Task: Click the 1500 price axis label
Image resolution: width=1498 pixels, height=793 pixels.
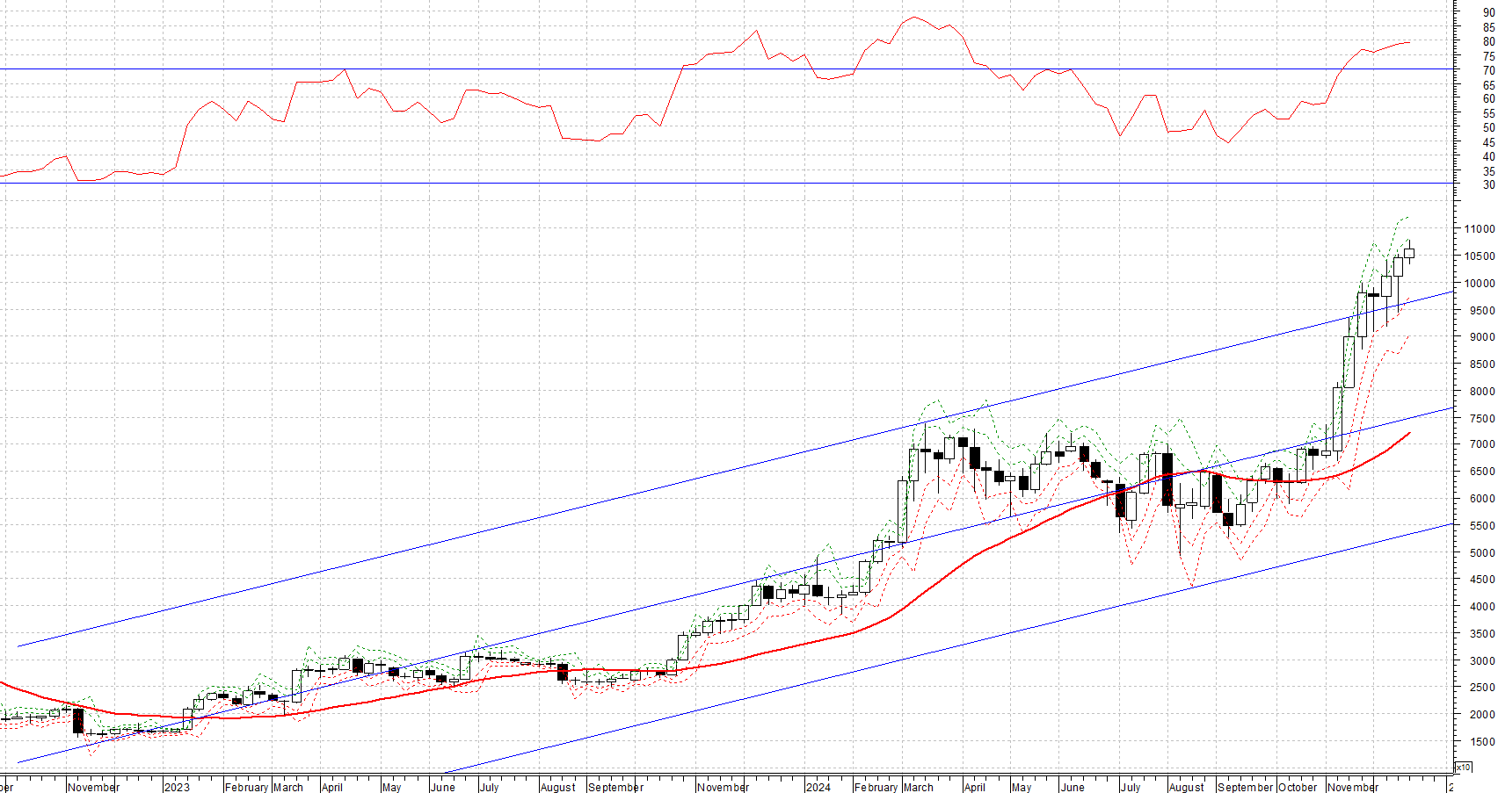Action: (x=1481, y=742)
